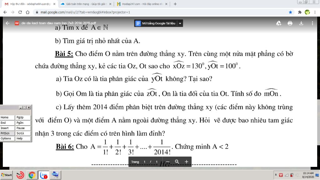Click the site lock icon in address bar
The width and height of the screenshot is (320, 180).
37,12
